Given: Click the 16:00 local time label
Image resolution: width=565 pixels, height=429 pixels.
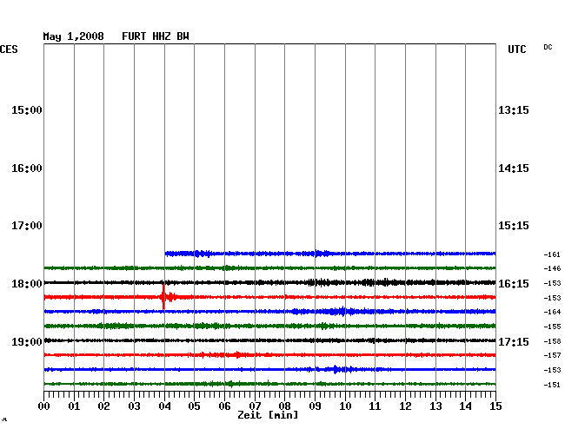Looking at the screenshot, I should point(27,168).
